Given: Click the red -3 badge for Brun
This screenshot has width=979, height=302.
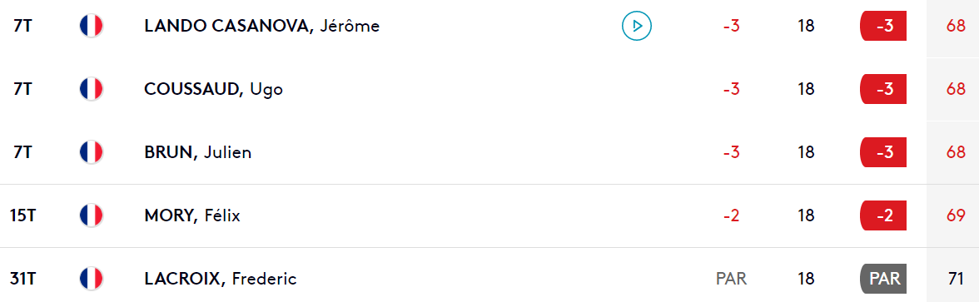Looking at the screenshot, I should point(882,152).
